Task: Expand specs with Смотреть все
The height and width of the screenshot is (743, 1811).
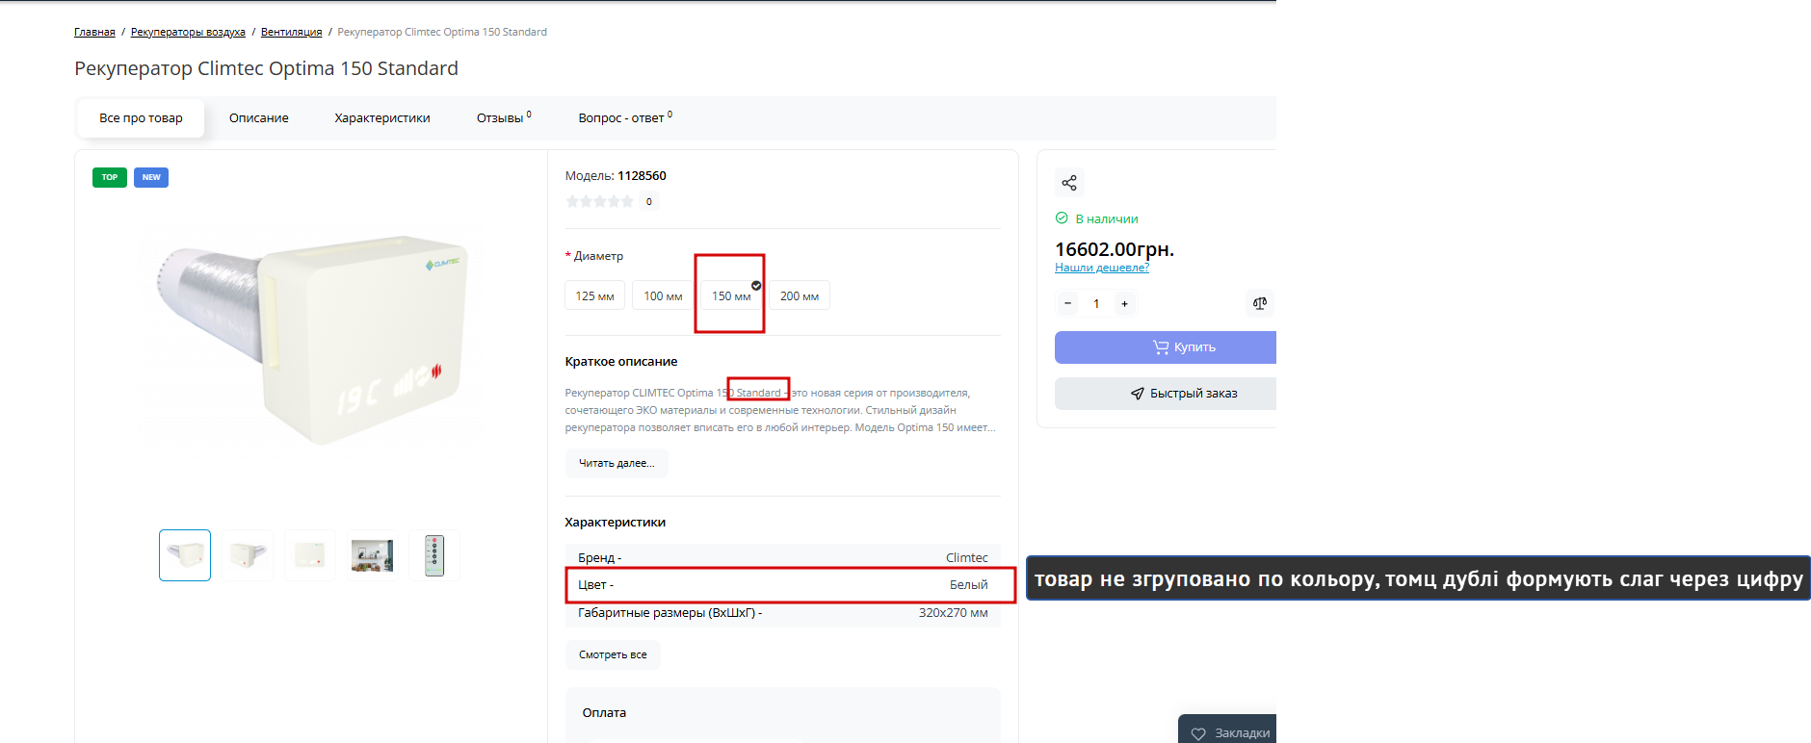Action: coord(613,654)
